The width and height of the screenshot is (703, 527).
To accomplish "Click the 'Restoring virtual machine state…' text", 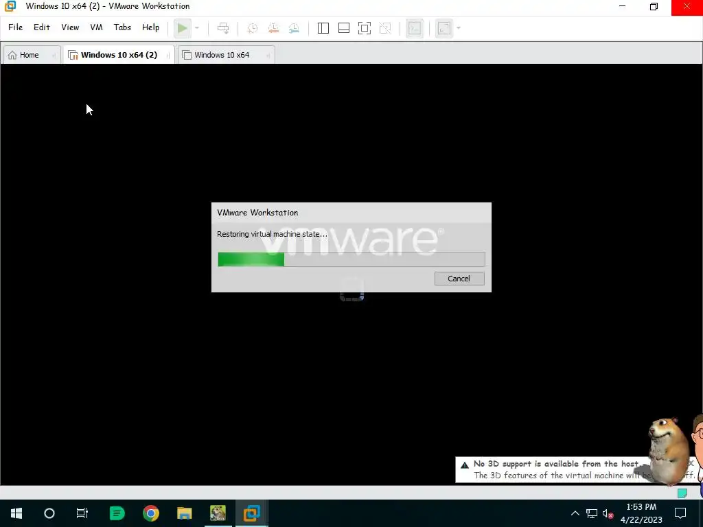I will tap(272, 234).
